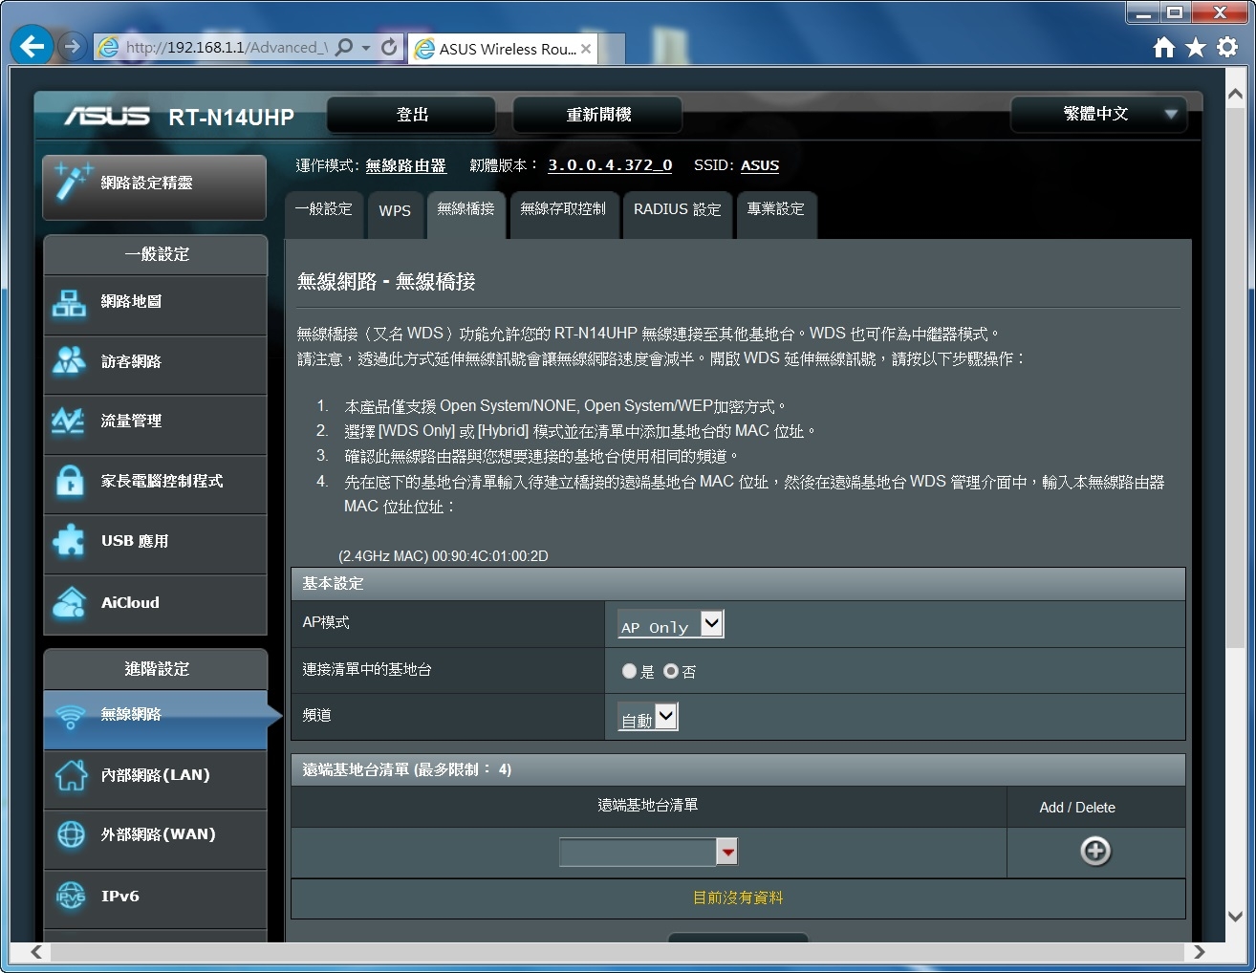The image size is (1256, 973).
Task: Click the browser forward arrow
Action: tap(73, 46)
